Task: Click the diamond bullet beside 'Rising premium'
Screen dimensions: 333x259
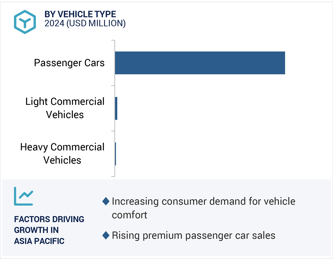Action: click(106, 235)
